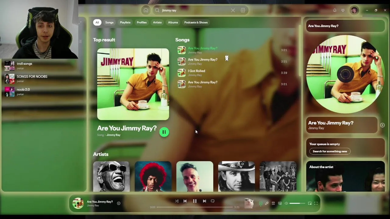Switch to the Songs filter
The width and height of the screenshot is (390, 219).
[109, 22]
